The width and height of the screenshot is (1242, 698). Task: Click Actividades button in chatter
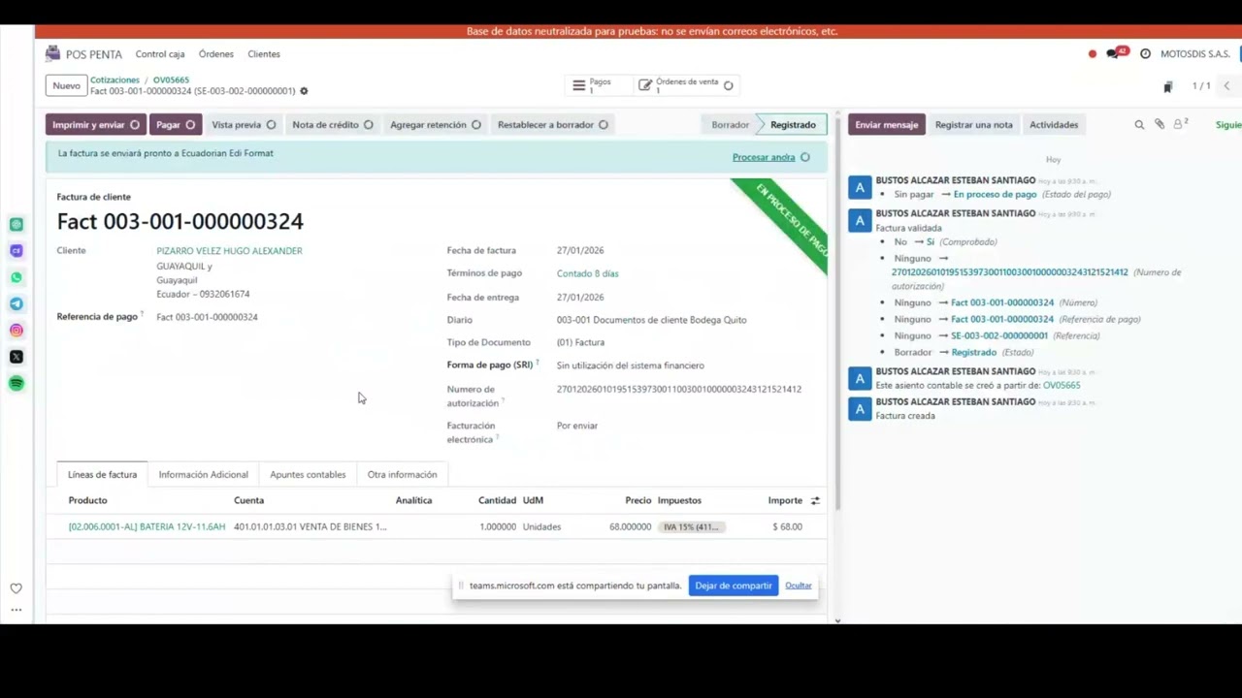coord(1054,124)
